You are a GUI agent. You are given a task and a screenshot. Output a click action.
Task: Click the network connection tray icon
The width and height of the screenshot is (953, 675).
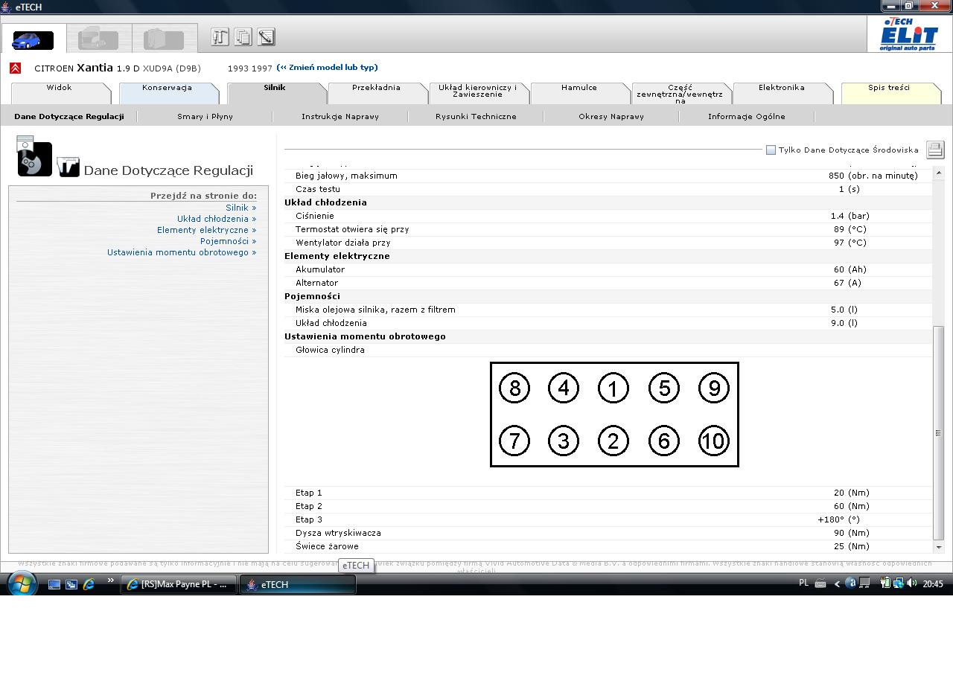[899, 583]
